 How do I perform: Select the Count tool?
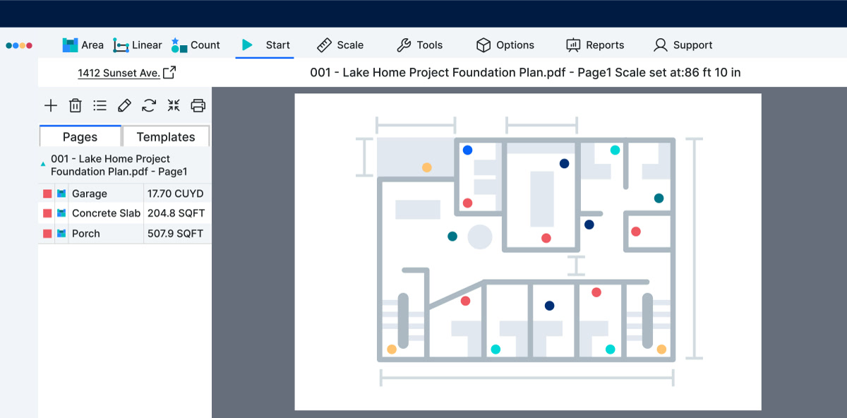(x=196, y=45)
